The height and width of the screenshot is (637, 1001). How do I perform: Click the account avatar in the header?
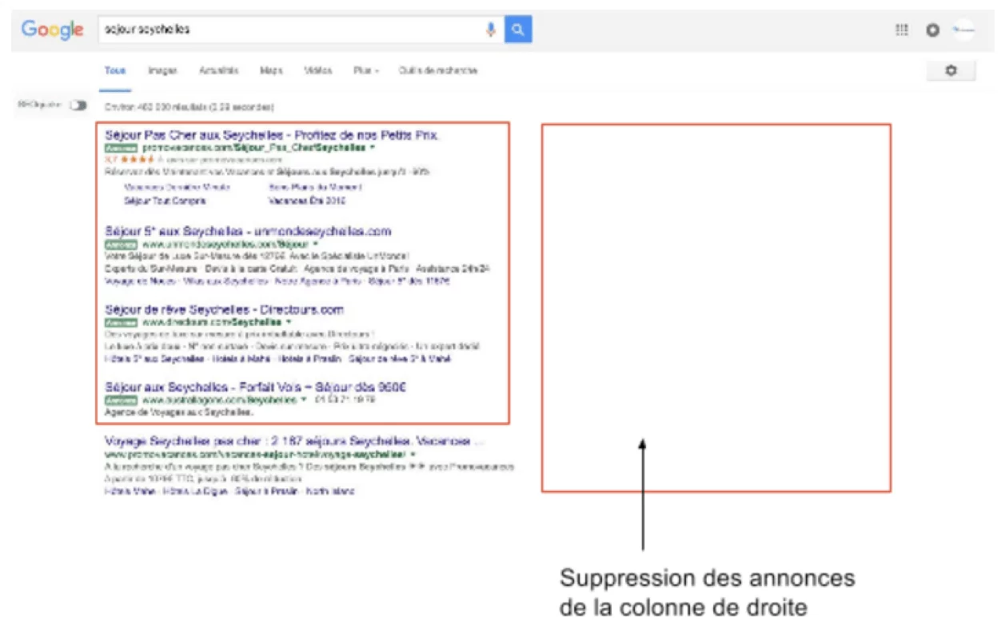(x=963, y=30)
